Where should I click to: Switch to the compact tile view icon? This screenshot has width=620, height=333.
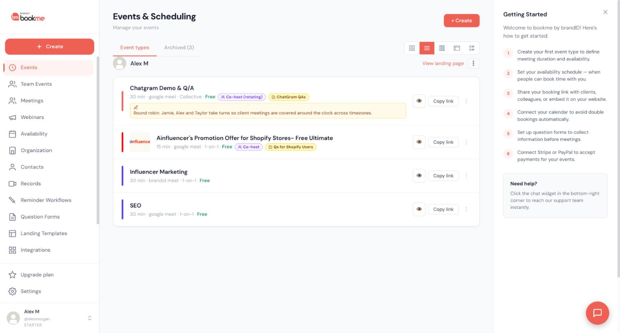point(471,48)
